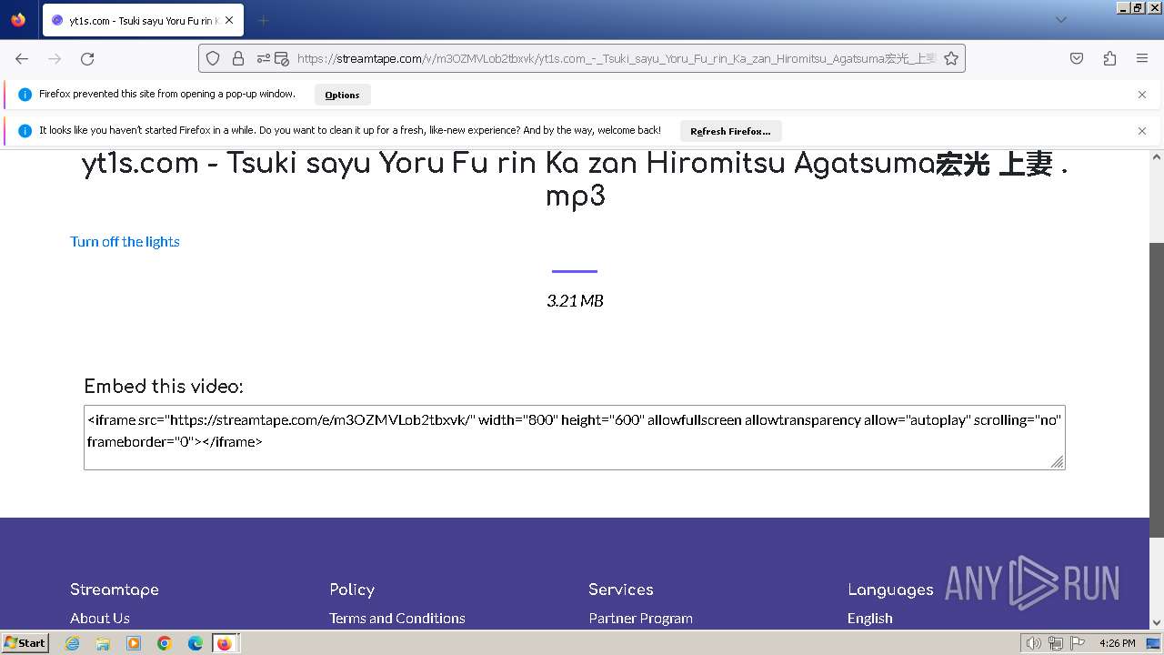The image size is (1164, 655).
Task: Open the About Us footer link
Action: click(100, 618)
